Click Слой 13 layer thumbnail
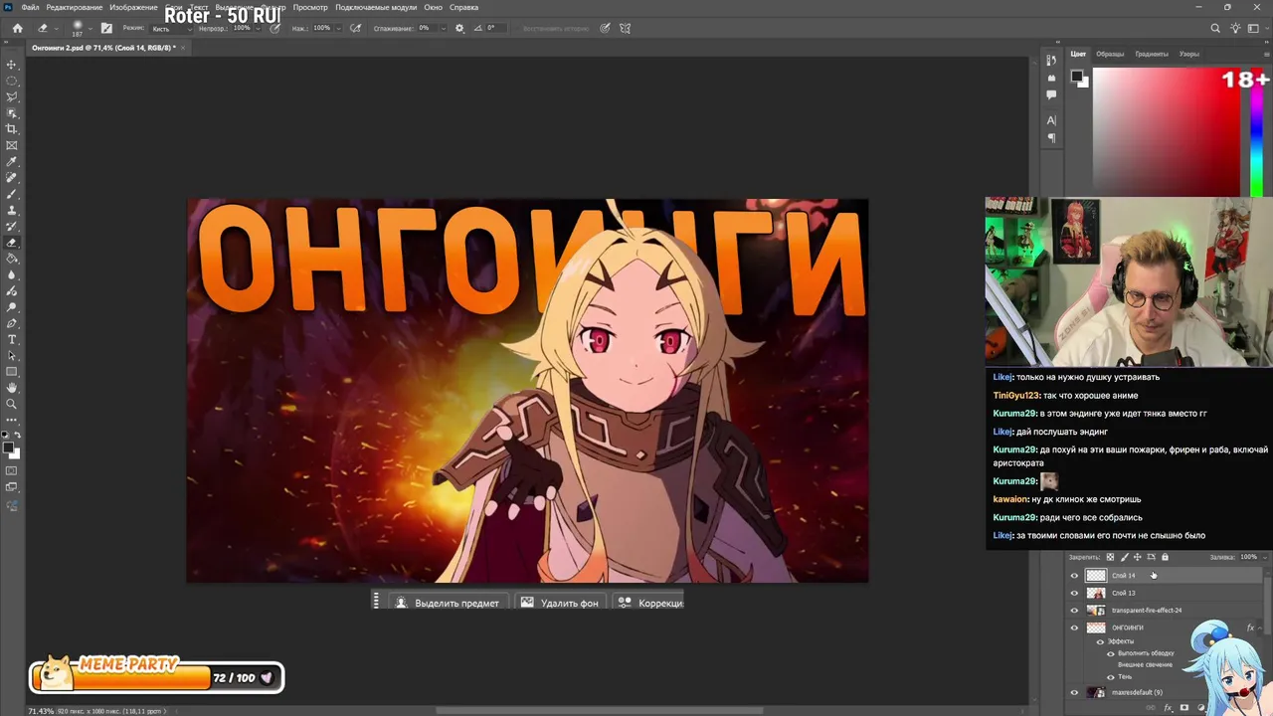The image size is (1273, 716). (x=1096, y=593)
